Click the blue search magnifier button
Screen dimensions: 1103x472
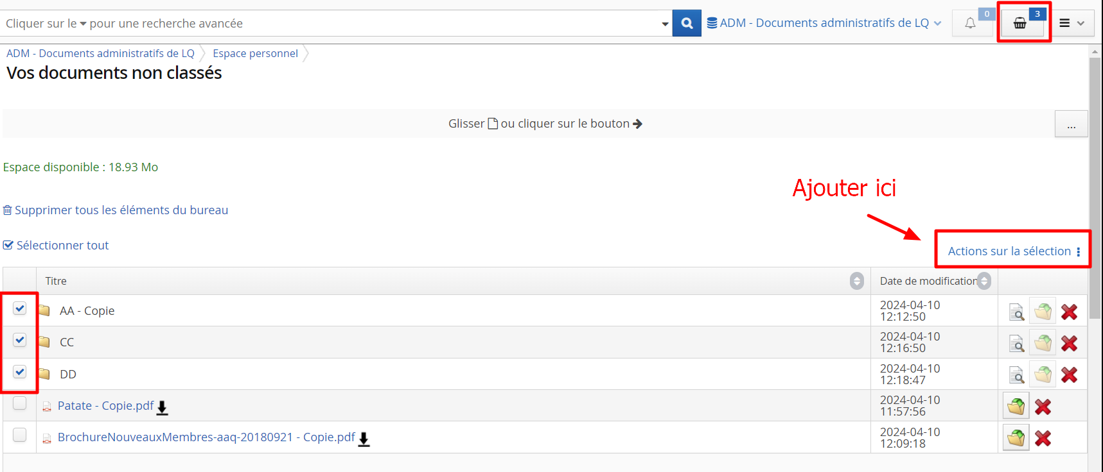pyautogui.click(x=687, y=23)
